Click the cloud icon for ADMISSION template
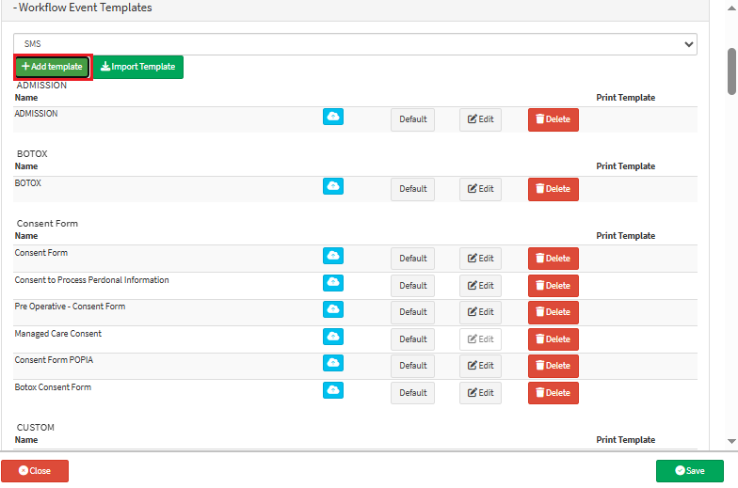The width and height of the screenshot is (738, 488). 333,117
